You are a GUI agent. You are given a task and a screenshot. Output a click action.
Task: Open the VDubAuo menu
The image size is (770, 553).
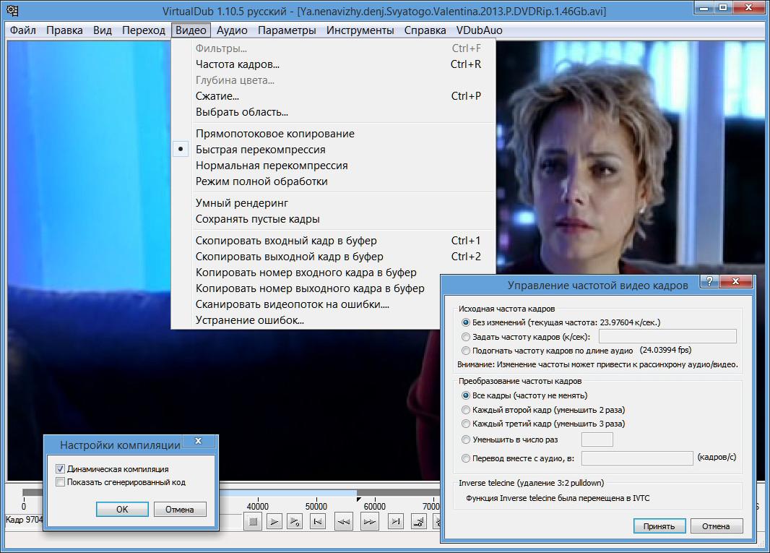pos(480,30)
